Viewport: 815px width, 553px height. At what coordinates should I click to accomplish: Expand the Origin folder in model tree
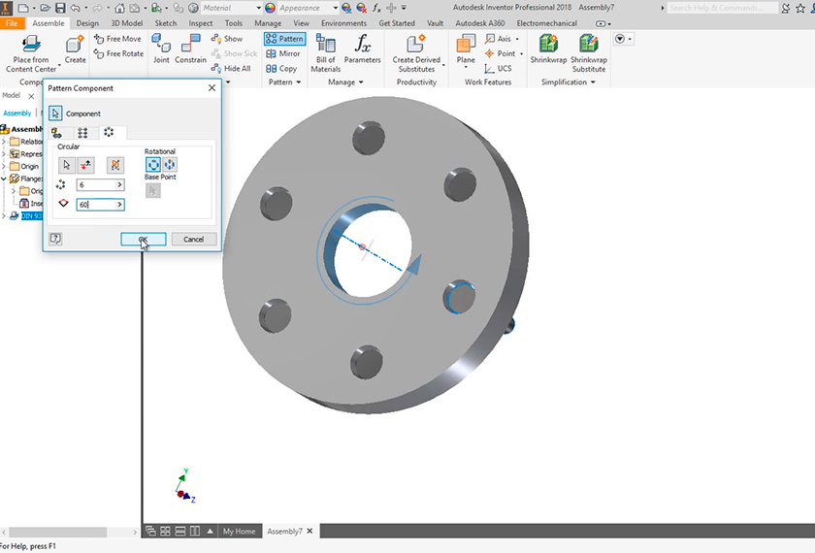tap(4, 166)
